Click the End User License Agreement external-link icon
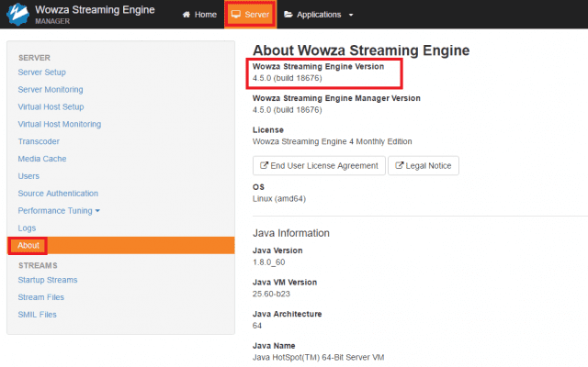Screen dimensions: 588x367 pyautogui.click(x=264, y=165)
